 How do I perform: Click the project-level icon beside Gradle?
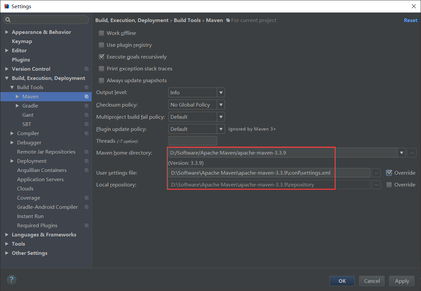tap(86, 106)
